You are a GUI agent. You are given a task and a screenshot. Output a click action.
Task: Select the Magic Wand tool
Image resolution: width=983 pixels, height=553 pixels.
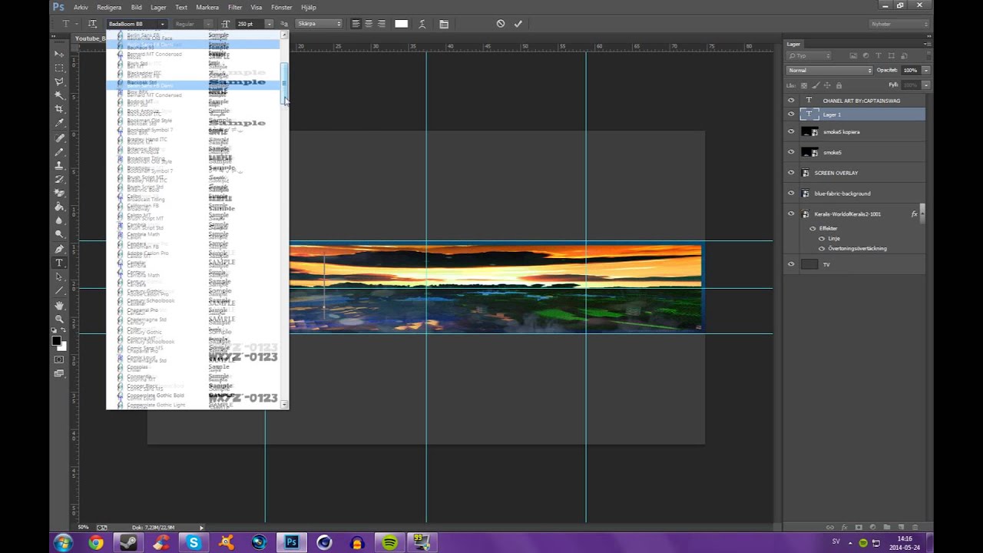click(x=59, y=96)
